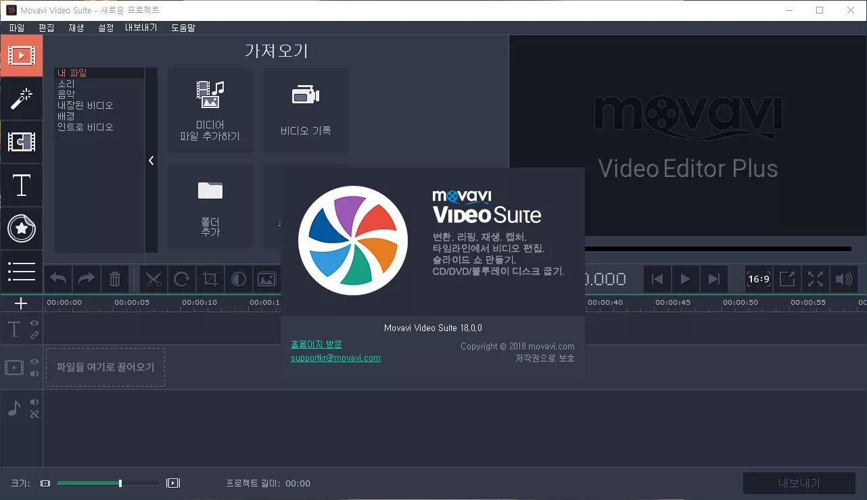This screenshot has height=500, width=867.
Task: Open the 설정 menu
Action: tap(106, 28)
